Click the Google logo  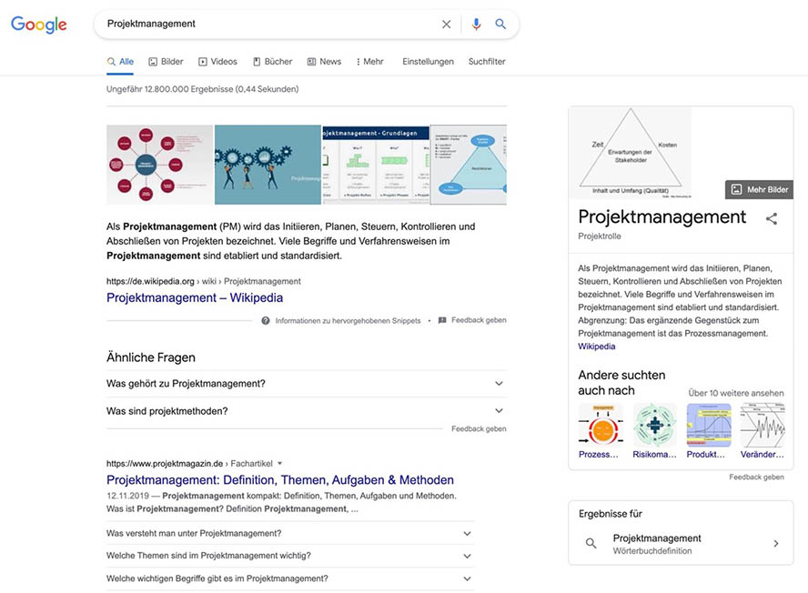[38, 25]
